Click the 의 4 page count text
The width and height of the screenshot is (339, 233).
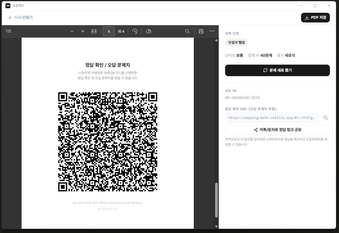pyautogui.click(x=121, y=31)
